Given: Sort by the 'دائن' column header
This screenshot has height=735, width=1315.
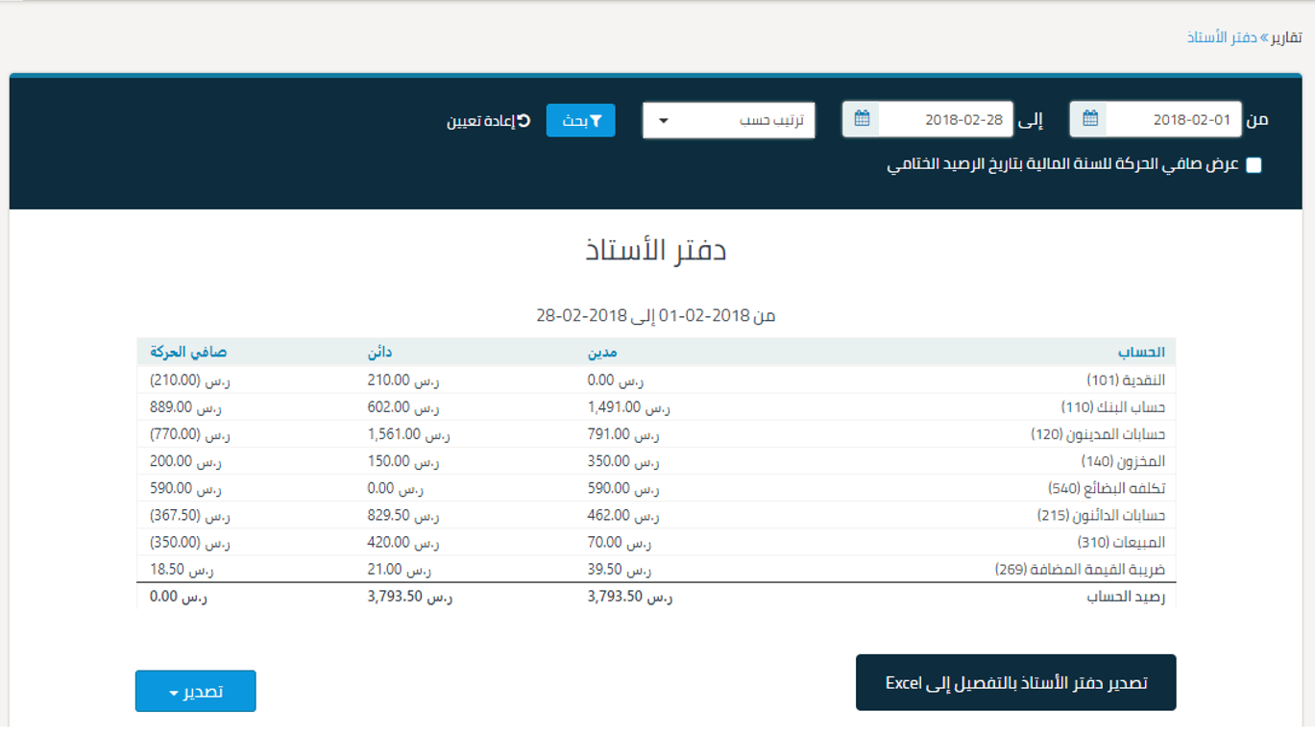Looking at the screenshot, I should click(x=378, y=353).
